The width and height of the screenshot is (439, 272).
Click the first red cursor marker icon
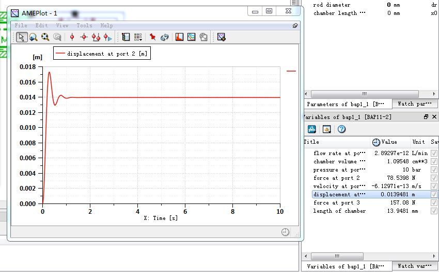tap(72, 37)
